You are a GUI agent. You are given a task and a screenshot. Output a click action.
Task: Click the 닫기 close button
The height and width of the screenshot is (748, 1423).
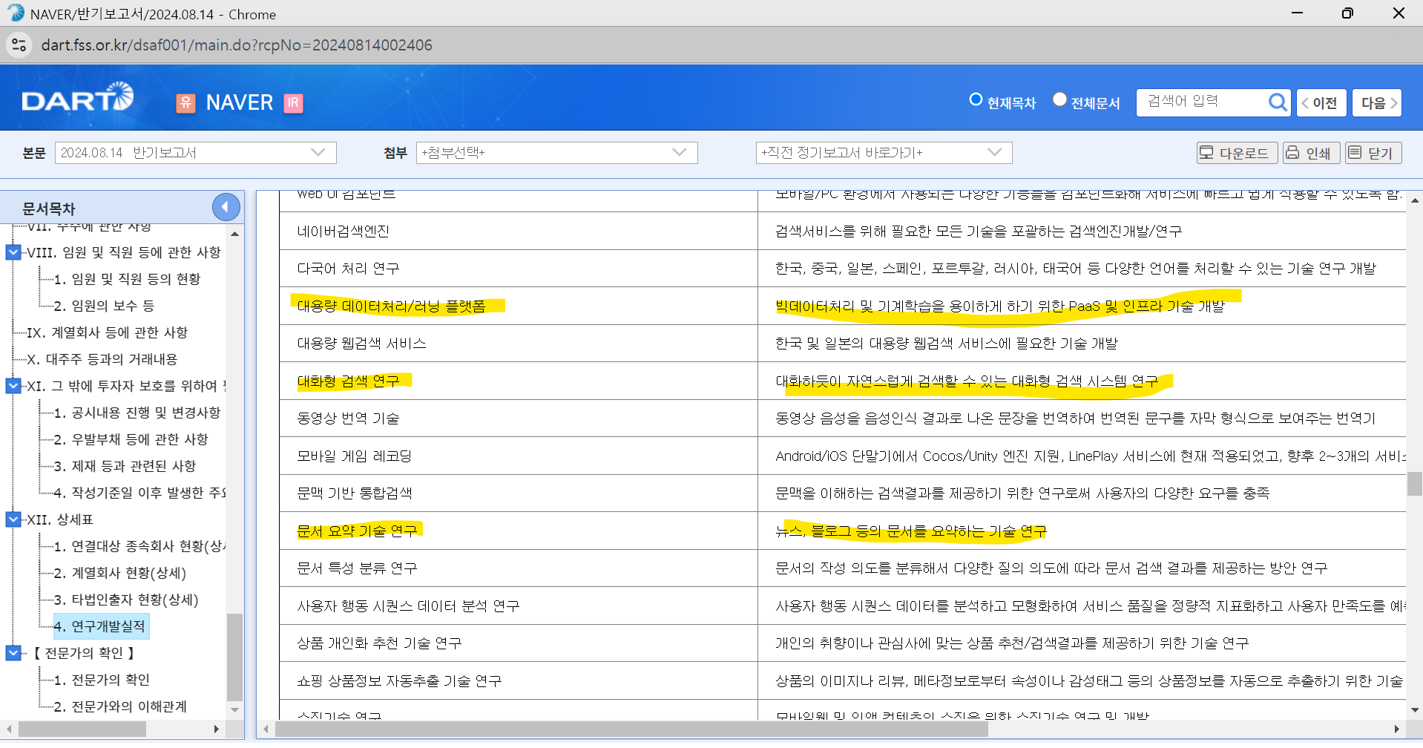pyautogui.click(x=1373, y=153)
